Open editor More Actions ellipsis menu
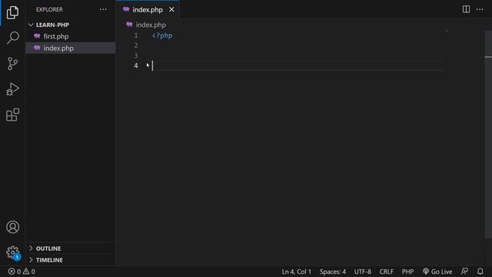The width and height of the screenshot is (492, 277). pyautogui.click(x=480, y=9)
